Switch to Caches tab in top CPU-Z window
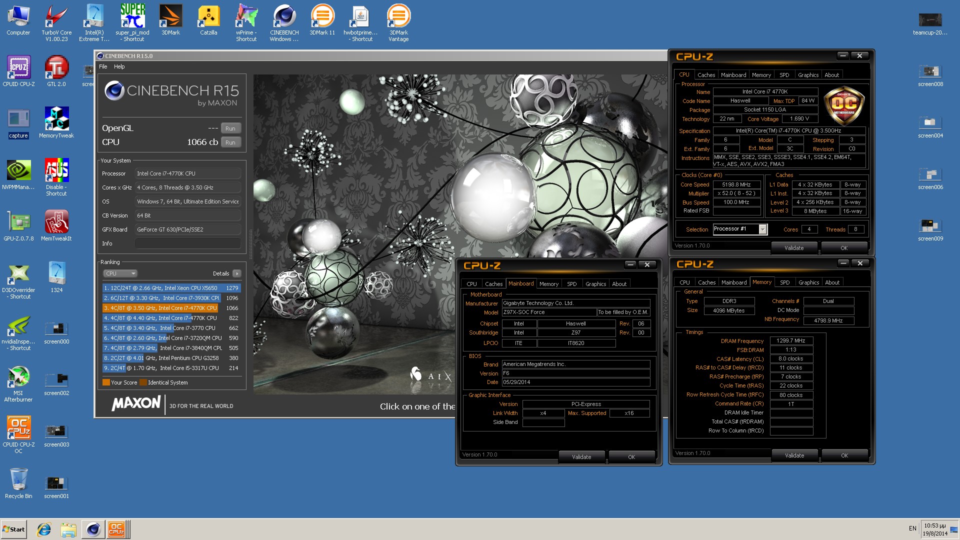 coord(706,75)
